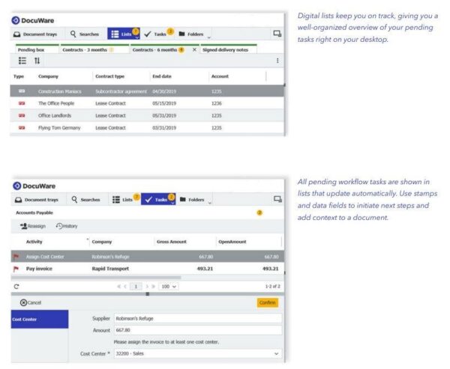The image size is (450, 369).
Task: Open the three-dot options menu
Action: point(277,61)
